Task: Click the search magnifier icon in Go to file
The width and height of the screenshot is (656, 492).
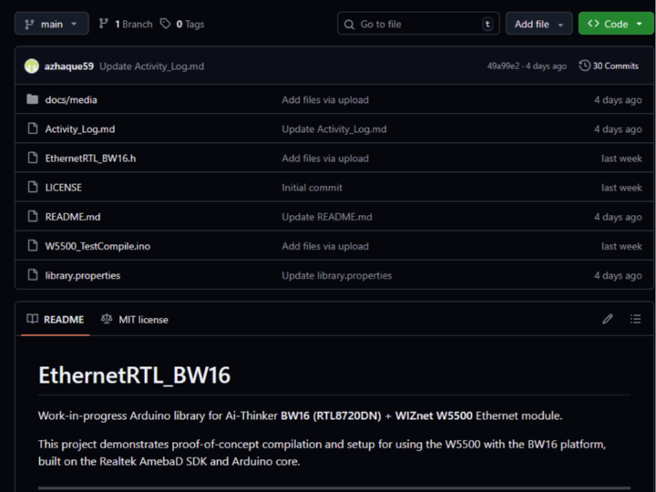Action: click(350, 24)
